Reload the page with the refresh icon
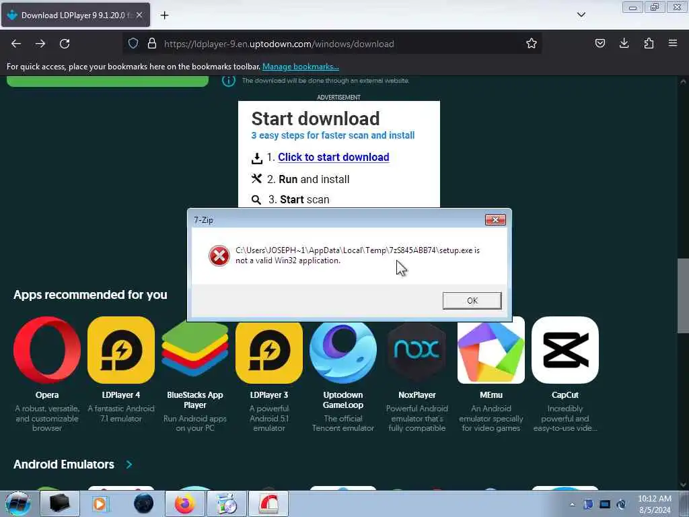689x517 pixels. click(x=65, y=44)
